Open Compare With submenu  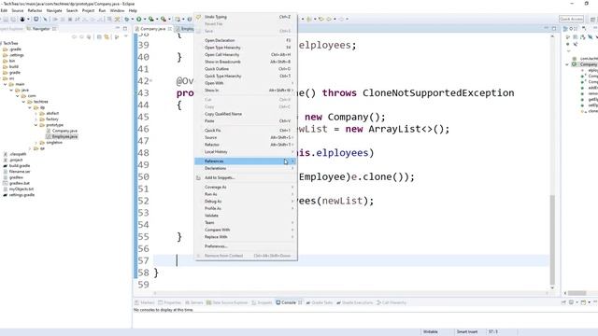(x=246, y=230)
